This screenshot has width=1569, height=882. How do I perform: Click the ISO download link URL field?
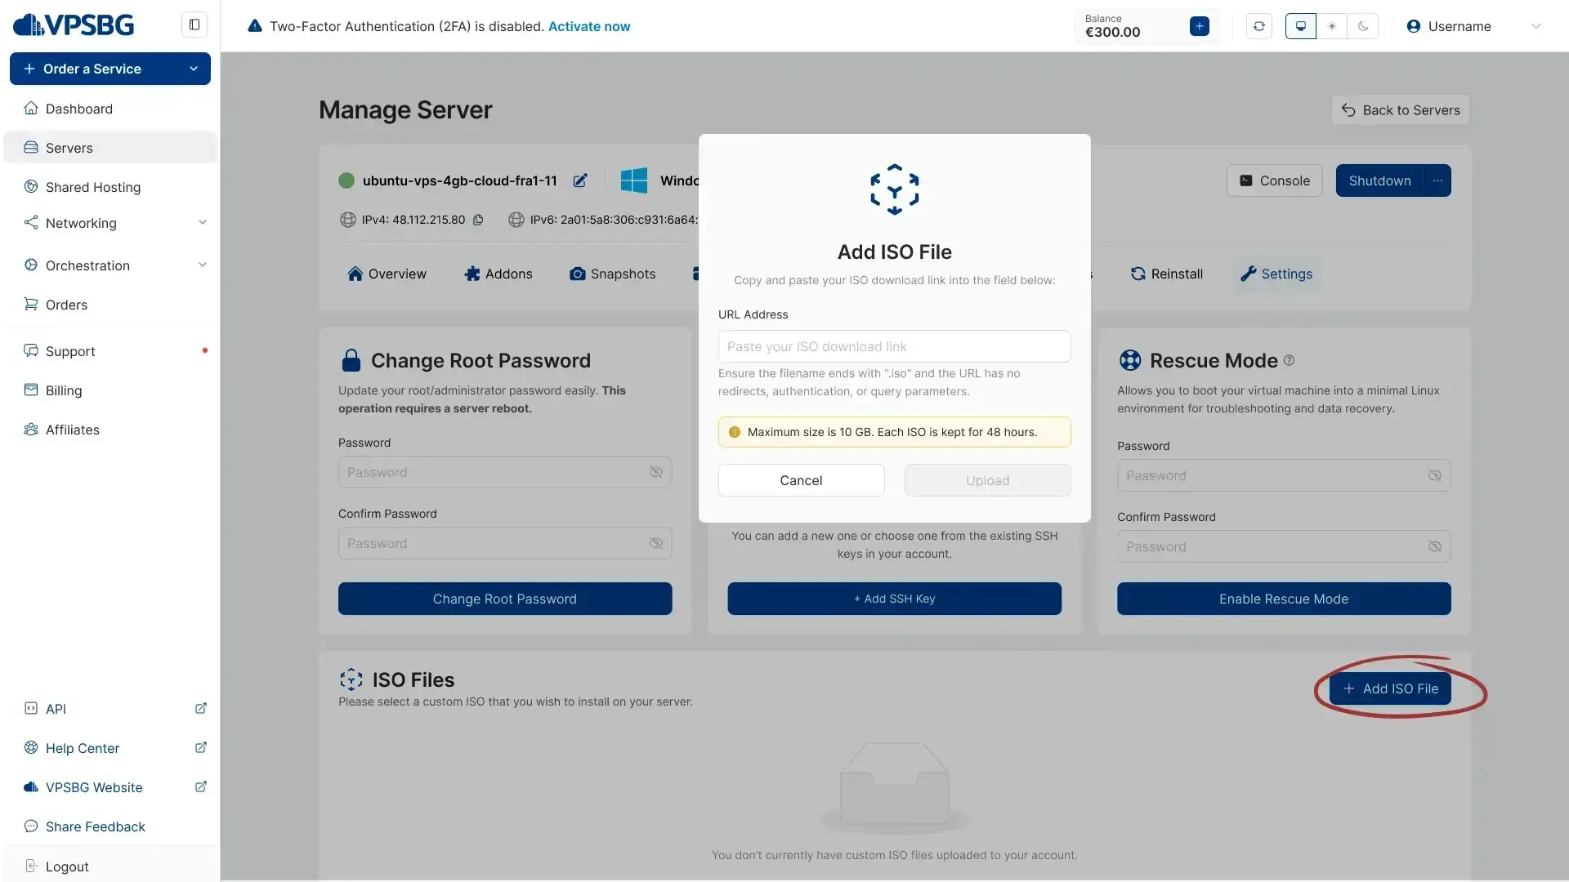(894, 346)
